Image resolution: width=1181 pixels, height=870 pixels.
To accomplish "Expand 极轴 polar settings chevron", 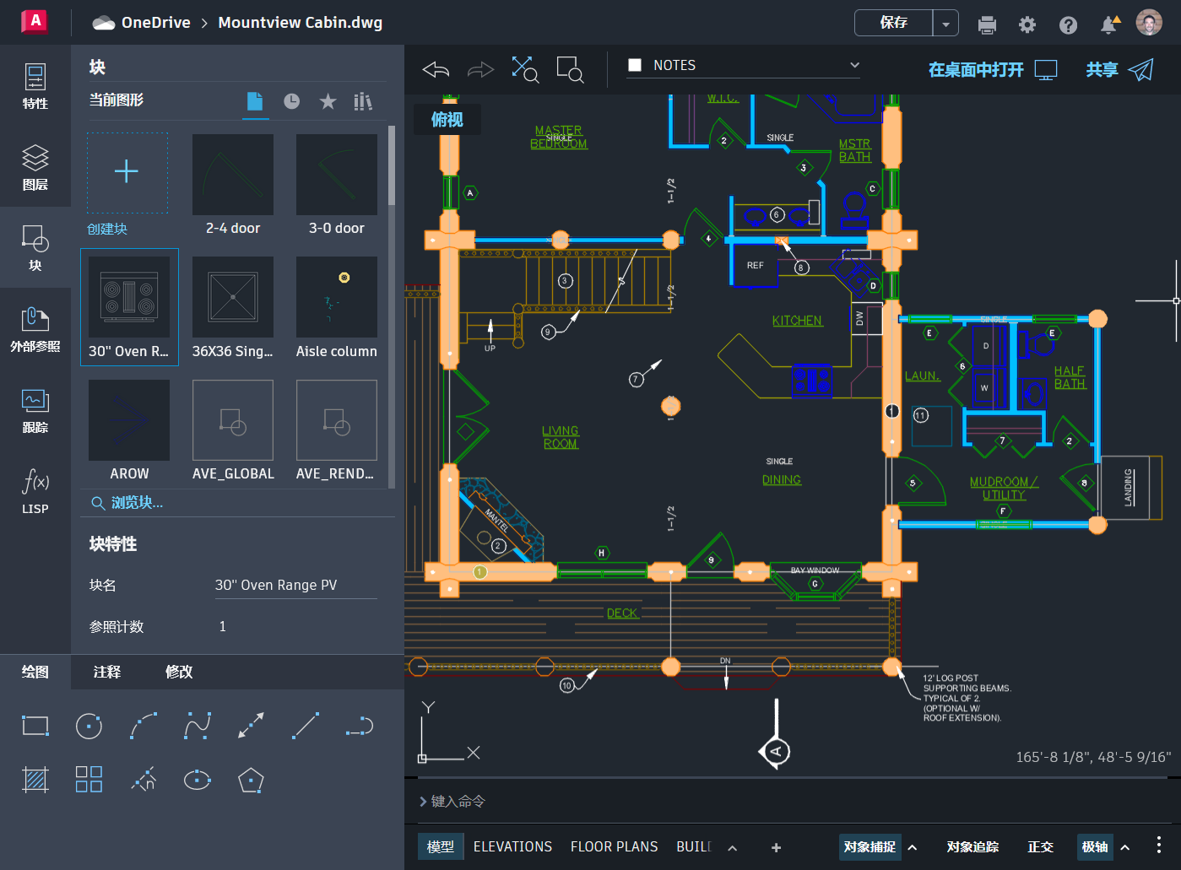I will [1125, 848].
